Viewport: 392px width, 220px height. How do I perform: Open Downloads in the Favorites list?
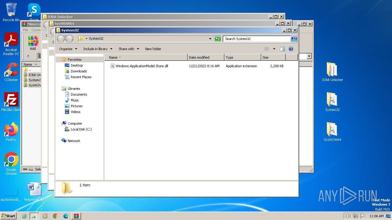pyautogui.click(x=79, y=71)
